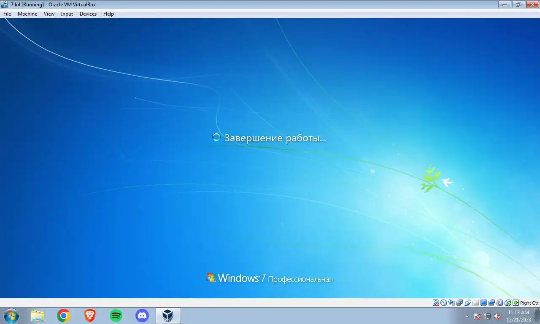Close the VirtualBox VM window
This screenshot has height=324, width=540.
(x=532, y=4)
